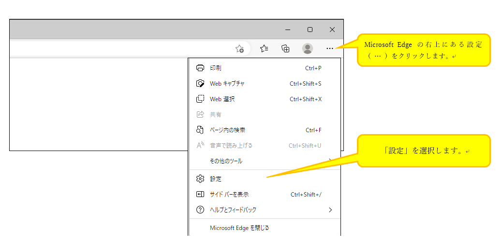Close the Edge window with X
The width and height of the screenshot is (503, 244).
point(332,30)
